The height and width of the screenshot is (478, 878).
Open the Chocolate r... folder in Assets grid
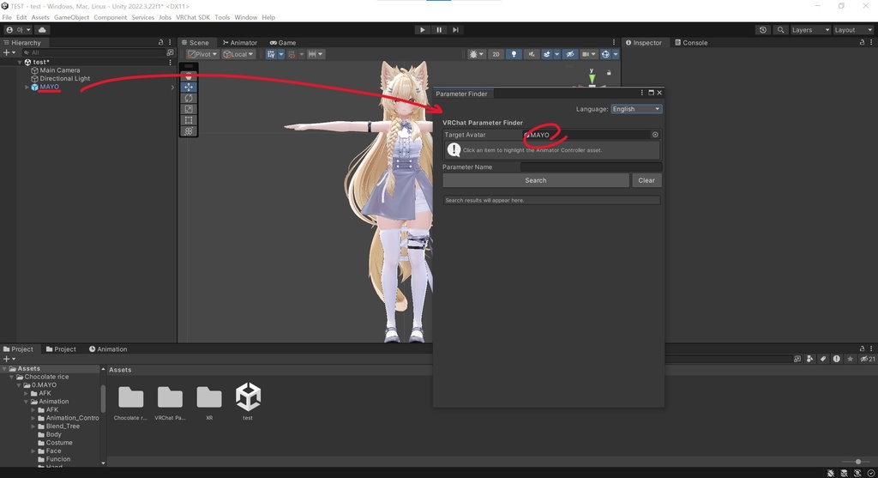pyautogui.click(x=130, y=402)
